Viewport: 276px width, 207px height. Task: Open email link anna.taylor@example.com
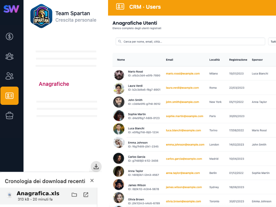pos(183,173)
